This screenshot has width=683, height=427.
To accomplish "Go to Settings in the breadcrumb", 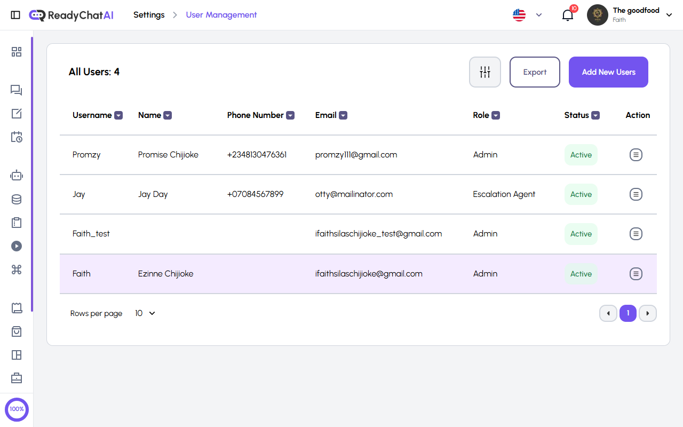I will pos(149,15).
